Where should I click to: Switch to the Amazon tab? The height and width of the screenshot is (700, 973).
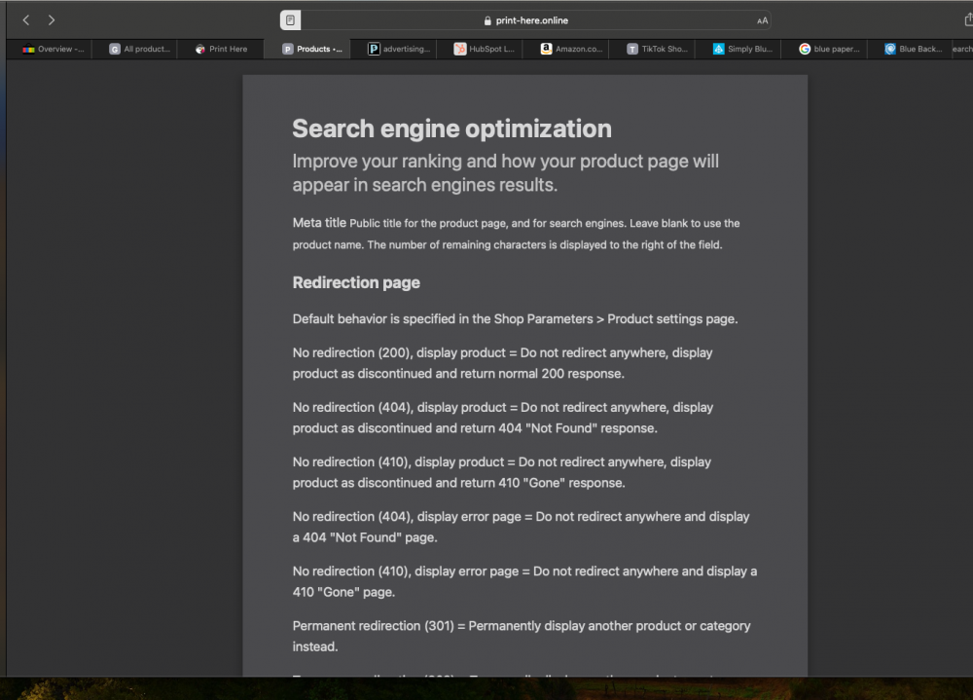coord(569,49)
